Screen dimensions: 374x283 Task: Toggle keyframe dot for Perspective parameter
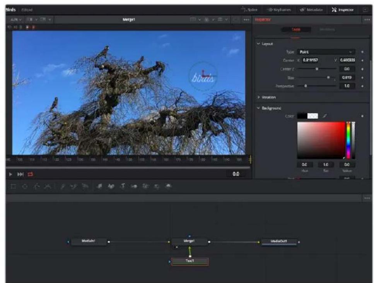(x=362, y=86)
